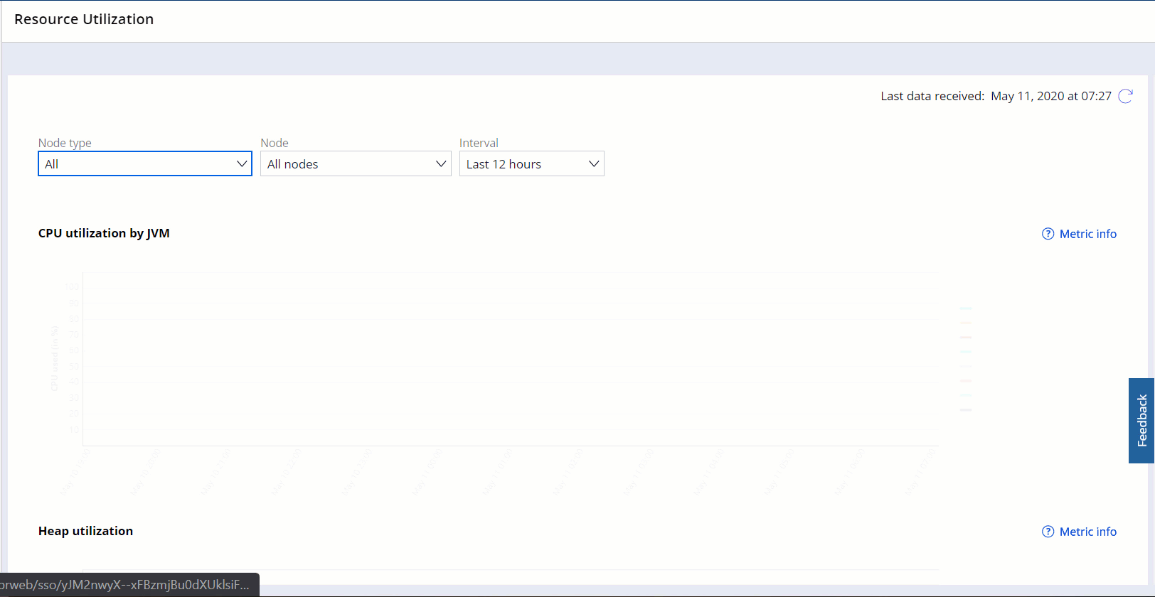Screen dimensions: 1155x597
Task: Click the chevron arrow in All nodes field
Action: [x=441, y=163]
